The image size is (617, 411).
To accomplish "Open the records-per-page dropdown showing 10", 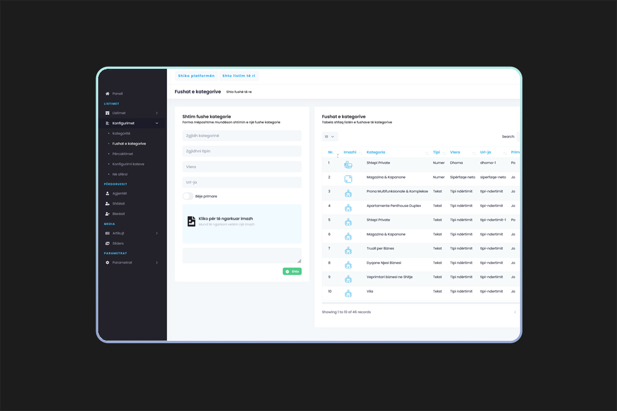I will point(330,137).
